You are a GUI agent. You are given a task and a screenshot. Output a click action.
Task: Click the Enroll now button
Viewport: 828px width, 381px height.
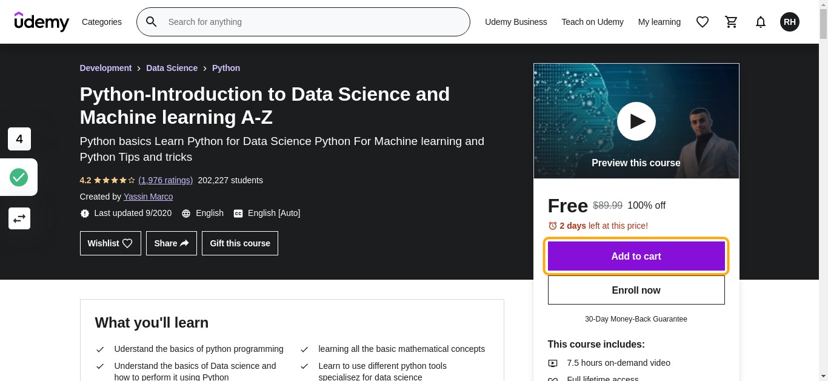(x=636, y=290)
